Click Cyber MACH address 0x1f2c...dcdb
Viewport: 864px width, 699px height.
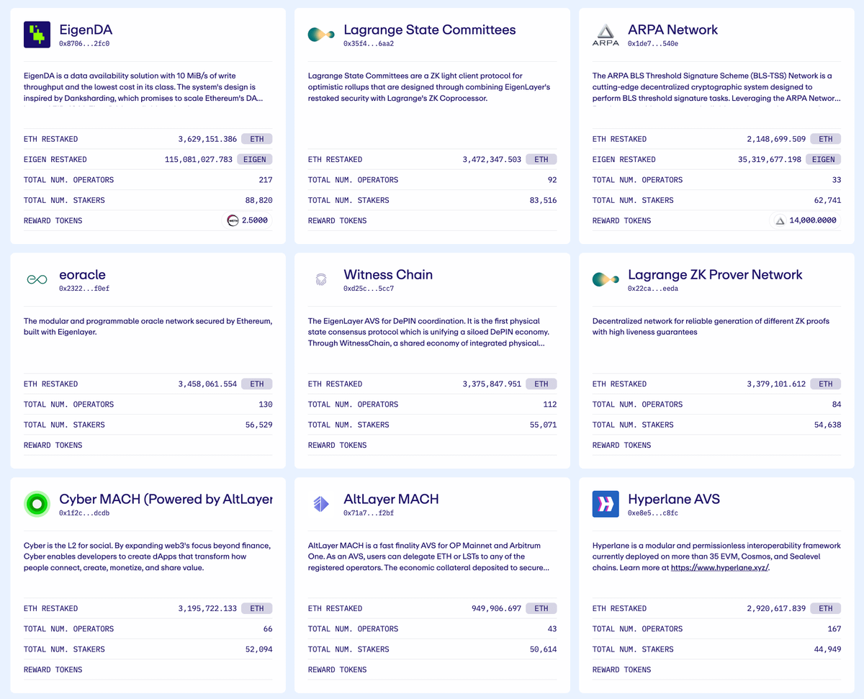click(x=84, y=513)
